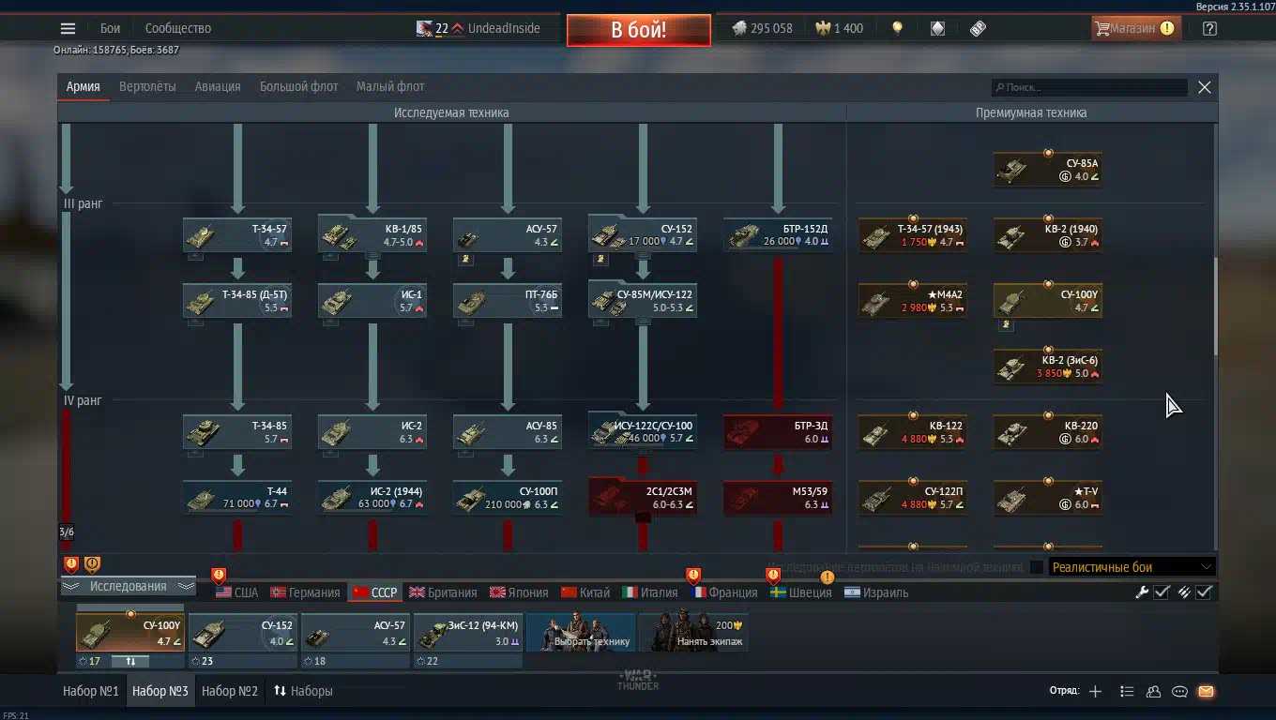Select the locked БТР-ЗД vehicle card
The width and height of the screenshot is (1276, 720).
(x=778, y=432)
